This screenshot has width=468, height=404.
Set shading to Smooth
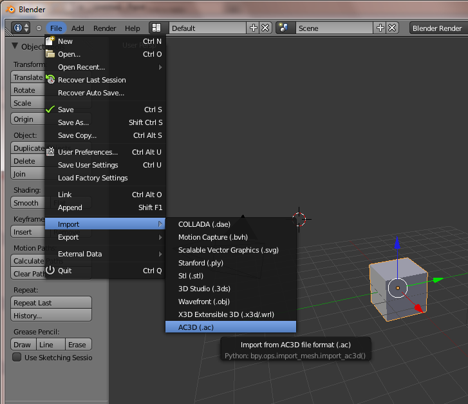tap(28, 202)
